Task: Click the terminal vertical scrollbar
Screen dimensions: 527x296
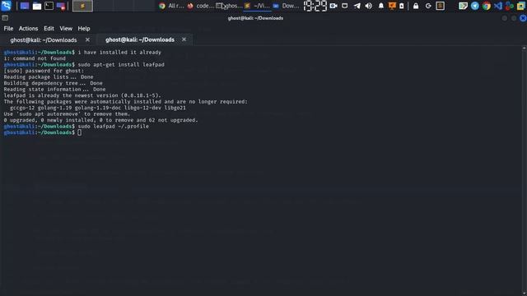Action: [524, 171]
